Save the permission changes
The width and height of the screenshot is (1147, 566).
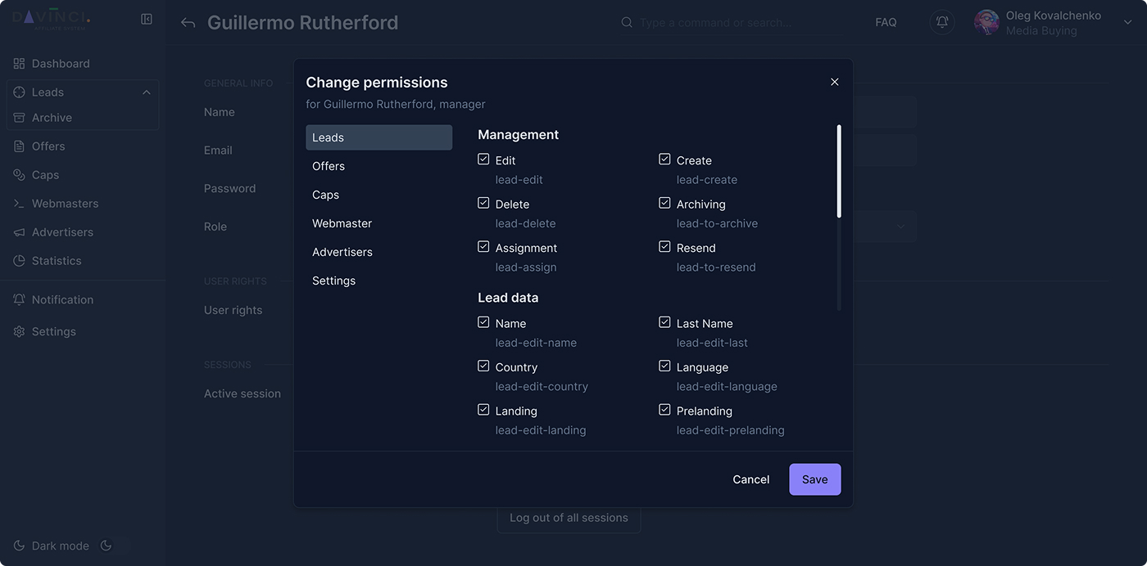tap(814, 479)
